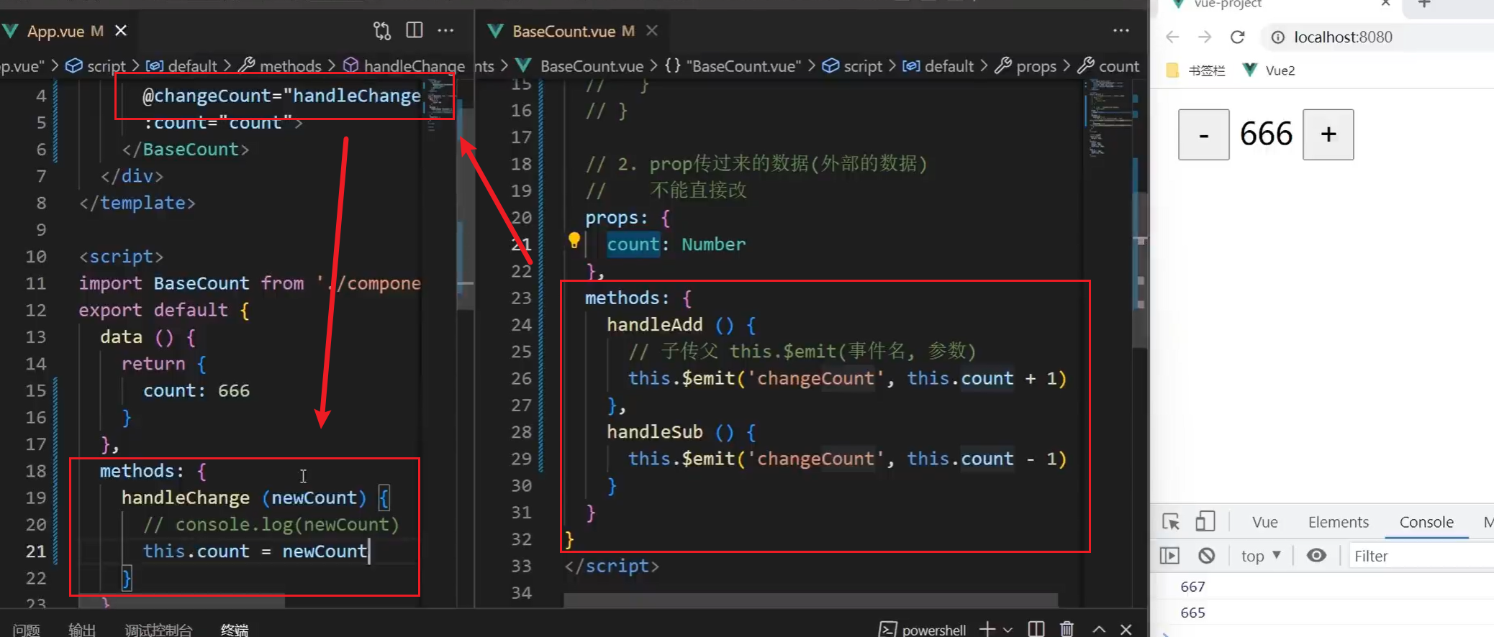Open count breadcrumb in BaseCount.vue

coord(1108,66)
